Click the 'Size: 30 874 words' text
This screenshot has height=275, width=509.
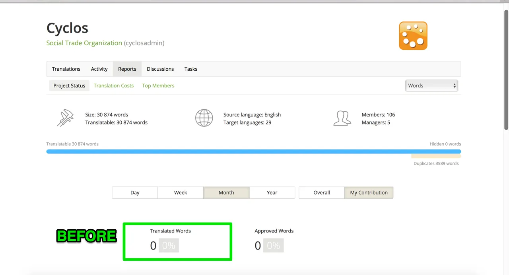click(107, 114)
